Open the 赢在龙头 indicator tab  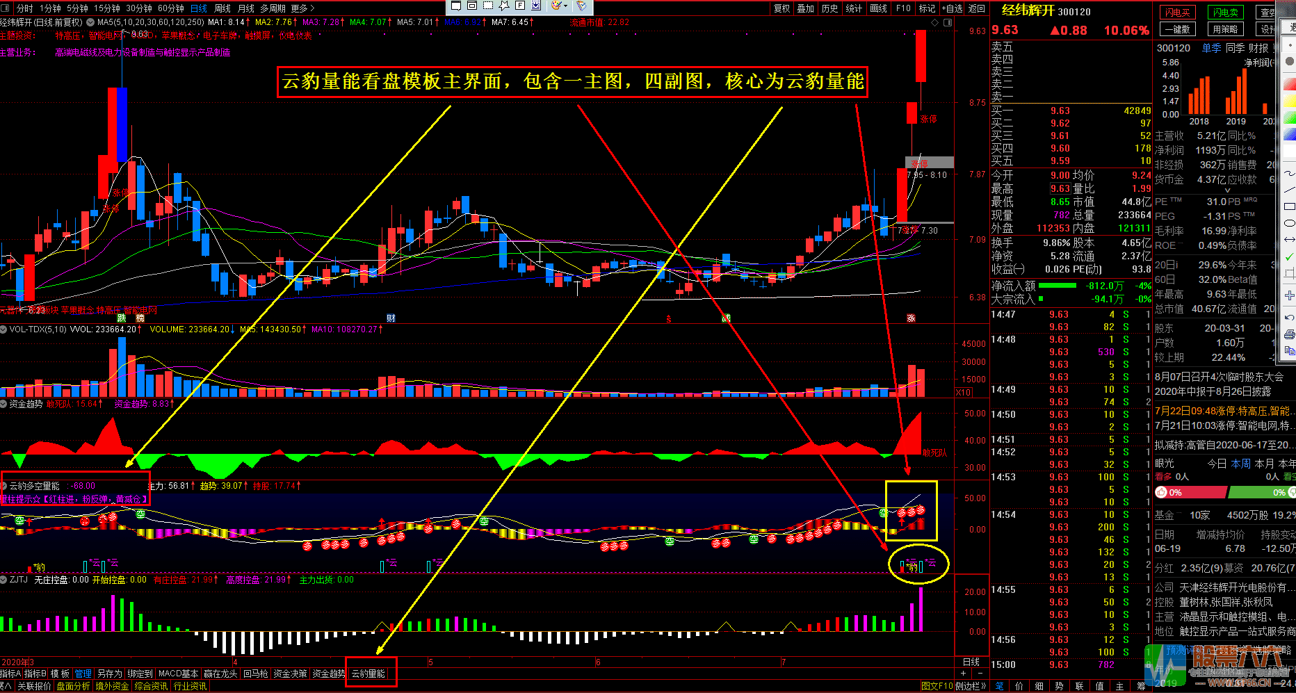pos(220,674)
